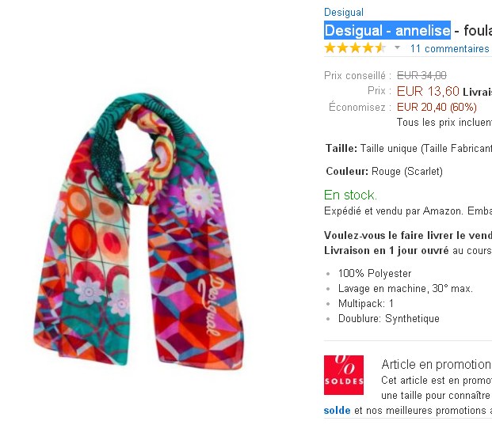Click the Couleur Rouge (Scarlet) label

384,172
